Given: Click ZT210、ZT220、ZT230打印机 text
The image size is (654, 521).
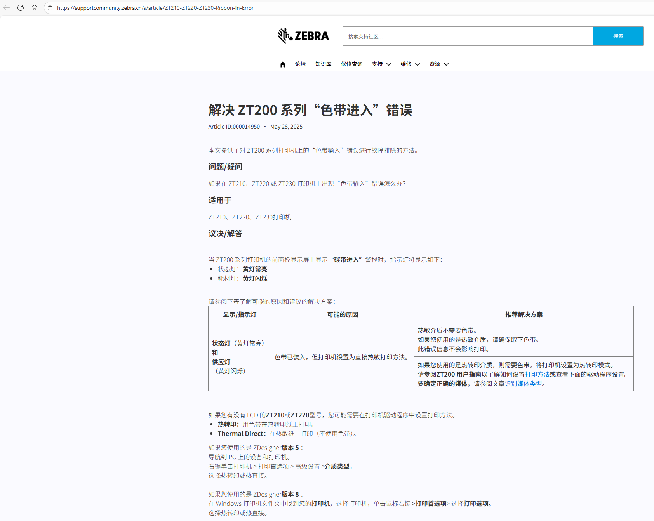Looking at the screenshot, I should 250,217.
